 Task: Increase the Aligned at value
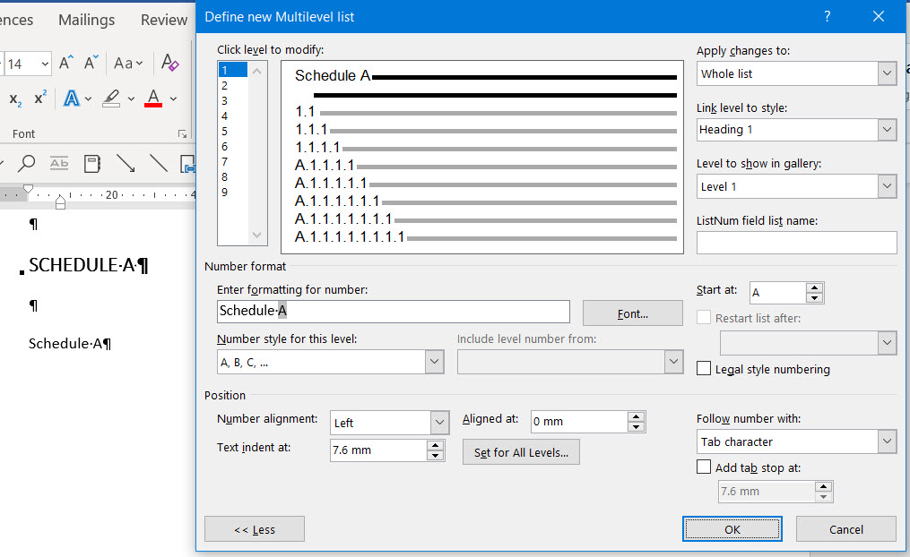pyautogui.click(x=636, y=416)
